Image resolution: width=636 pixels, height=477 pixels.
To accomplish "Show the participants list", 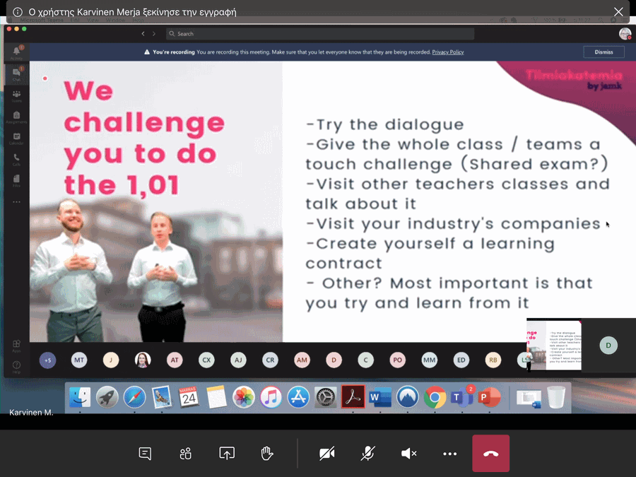I will 186,454.
